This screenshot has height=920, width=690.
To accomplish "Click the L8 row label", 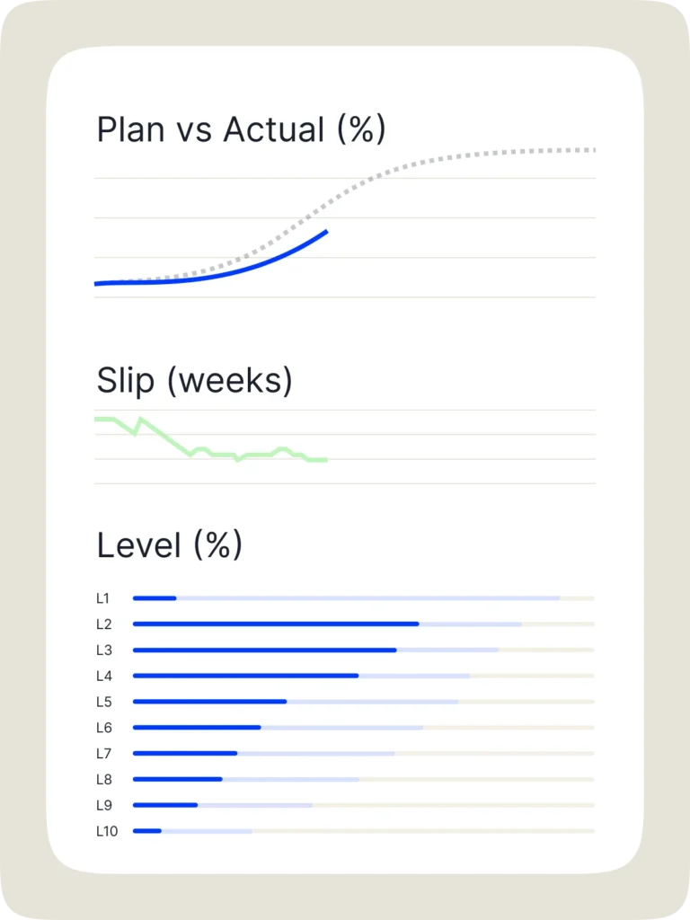I will pos(103,779).
